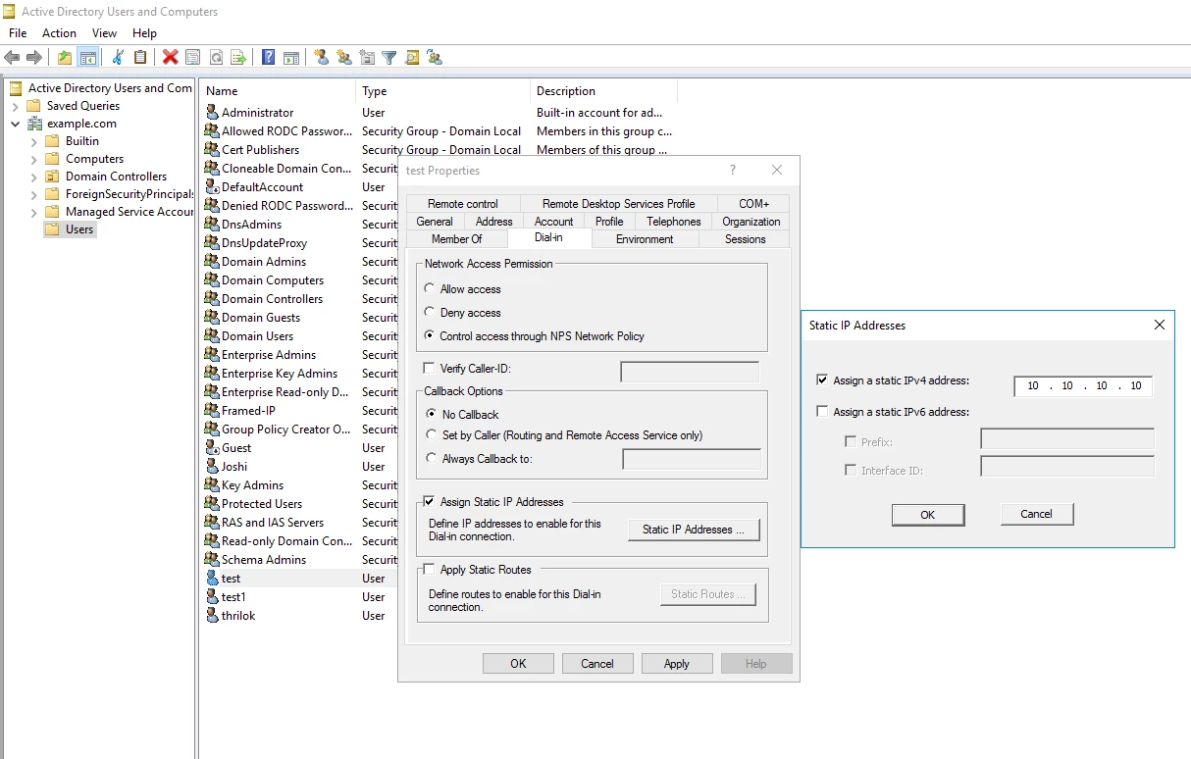Uncheck Assign a static IPv4 address
The image size is (1191, 759).
(822, 380)
